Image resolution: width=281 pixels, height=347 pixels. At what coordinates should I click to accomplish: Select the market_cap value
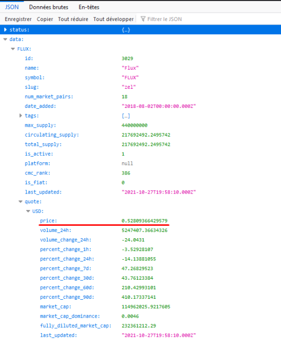coord(146,307)
